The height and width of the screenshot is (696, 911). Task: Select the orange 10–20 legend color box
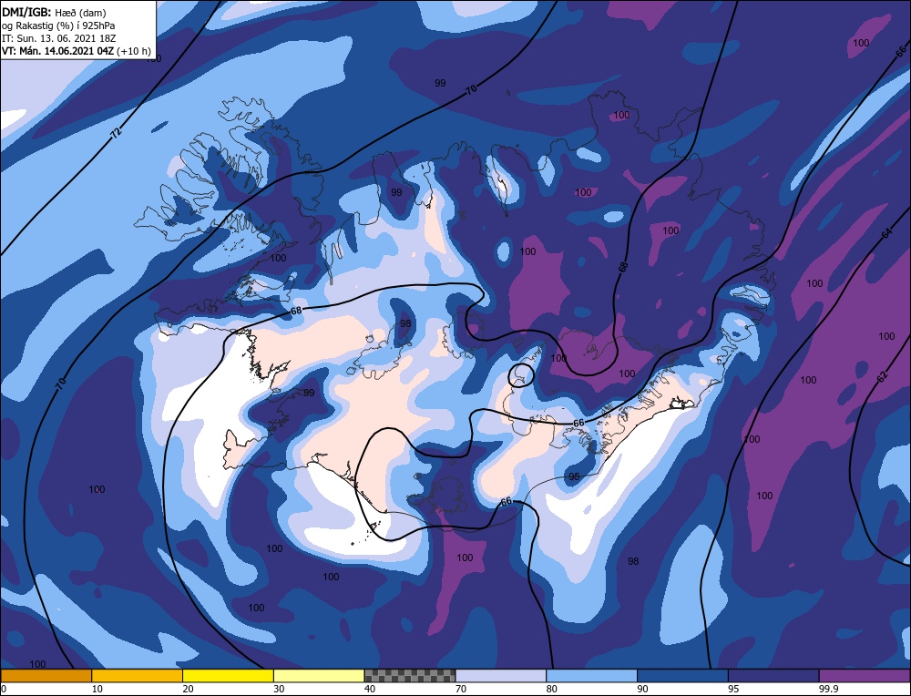pyautogui.click(x=138, y=676)
